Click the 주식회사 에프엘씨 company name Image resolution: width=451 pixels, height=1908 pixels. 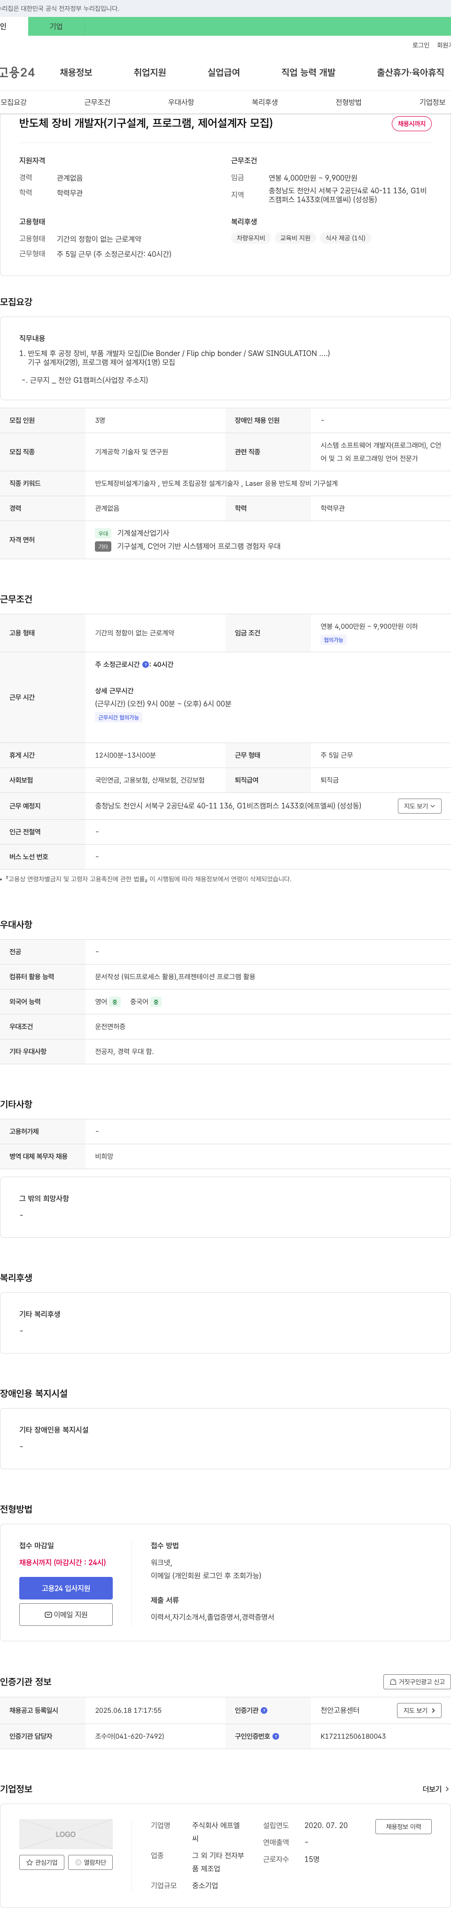(x=216, y=1832)
